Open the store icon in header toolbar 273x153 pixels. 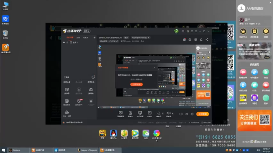pyautogui.click(x=196, y=39)
